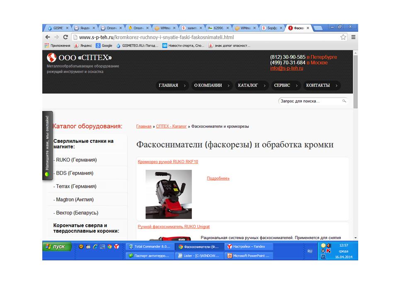The height and width of the screenshot is (298, 398).
Task: Follow the Главная breadcrumb link
Action: tap(144, 127)
